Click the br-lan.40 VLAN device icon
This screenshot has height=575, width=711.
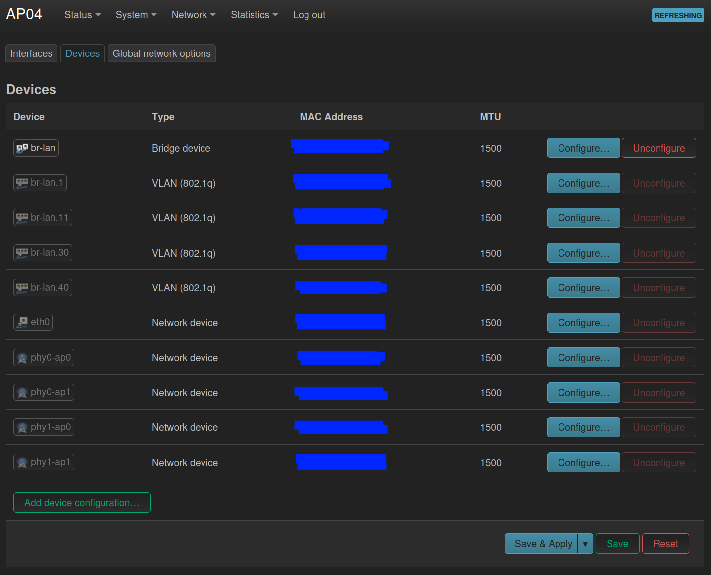pos(22,288)
